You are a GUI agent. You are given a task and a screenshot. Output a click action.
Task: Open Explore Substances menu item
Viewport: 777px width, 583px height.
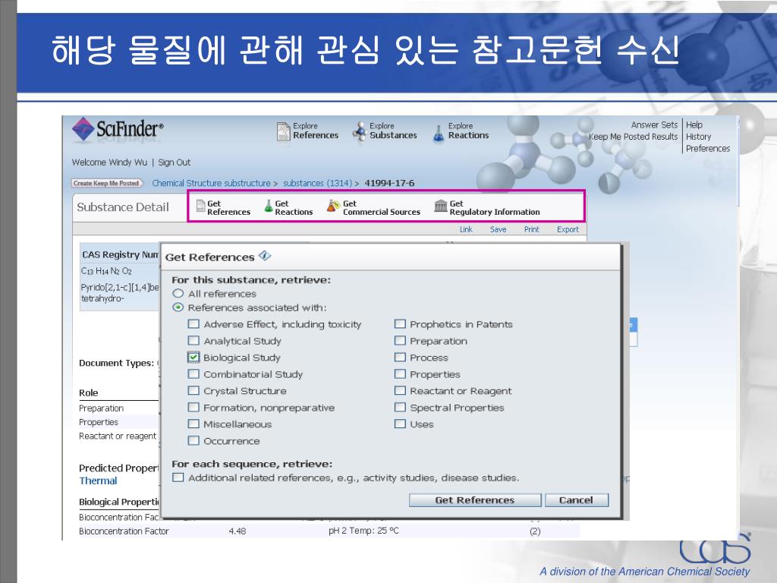tap(393, 131)
